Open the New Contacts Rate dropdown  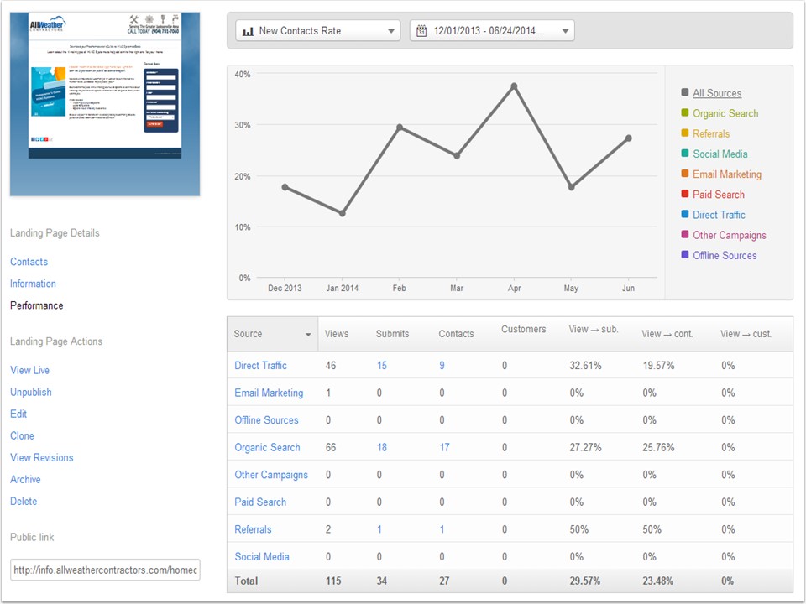317,31
